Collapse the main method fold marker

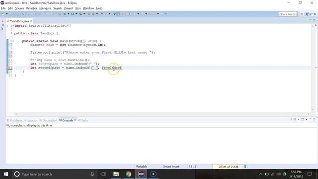coord(13,41)
